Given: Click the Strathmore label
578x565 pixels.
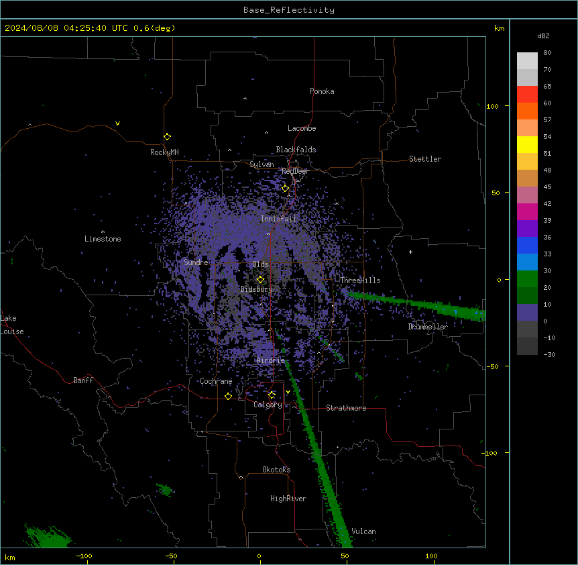Looking at the screenshot, I should click(346, 408).
